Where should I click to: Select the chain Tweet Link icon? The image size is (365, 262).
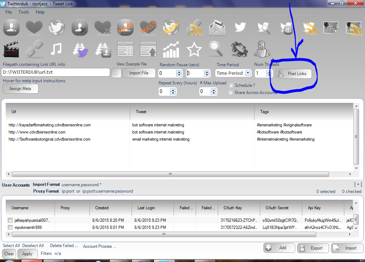tap(34, 48)
